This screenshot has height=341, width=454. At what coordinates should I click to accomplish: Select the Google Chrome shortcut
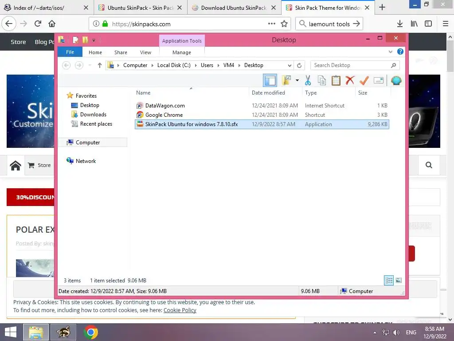tap(164, 115)
